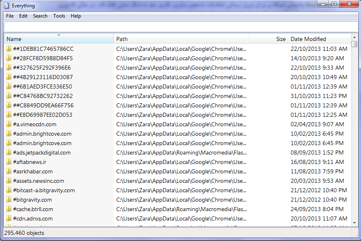This screenshot has height=241, width=361.
Task: Click folder icon of #asrkhabar.com
Action: pos(9,171)
